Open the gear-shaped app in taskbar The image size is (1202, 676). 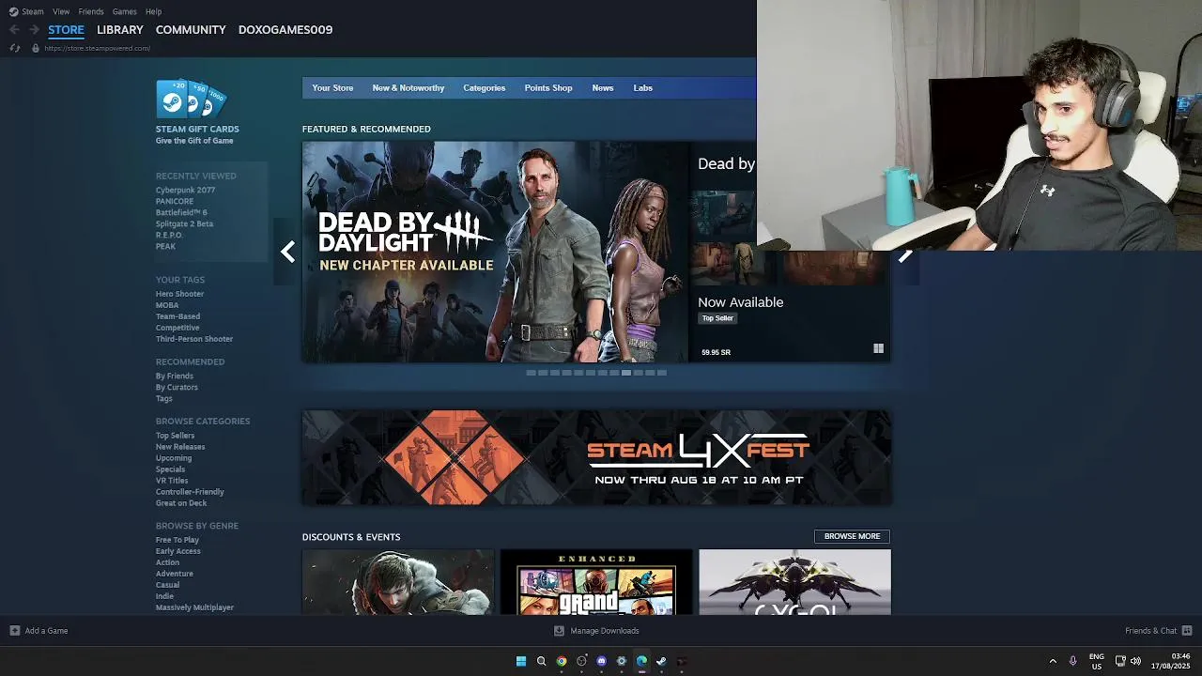[622, 661]
